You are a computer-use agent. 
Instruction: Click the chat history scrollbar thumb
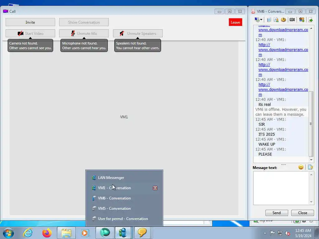[311, 124]
